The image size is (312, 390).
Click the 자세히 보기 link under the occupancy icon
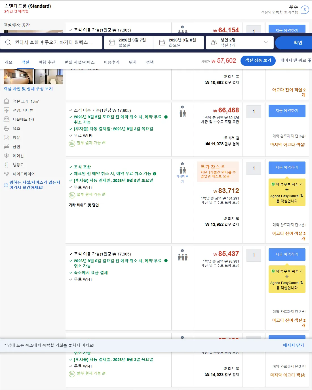182,179
